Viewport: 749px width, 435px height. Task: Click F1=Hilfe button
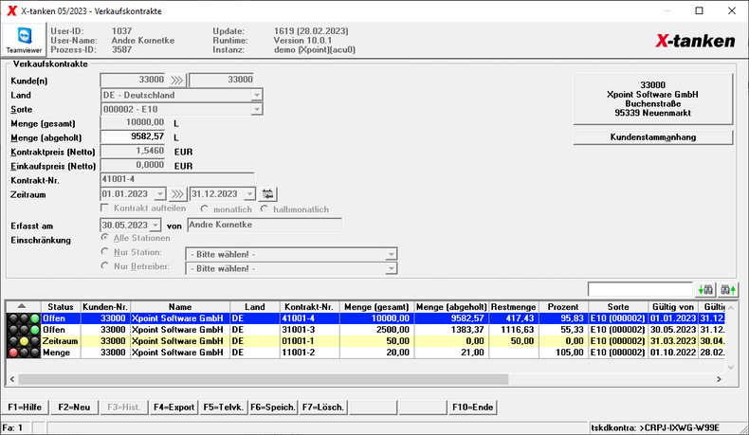coord(25,408)
